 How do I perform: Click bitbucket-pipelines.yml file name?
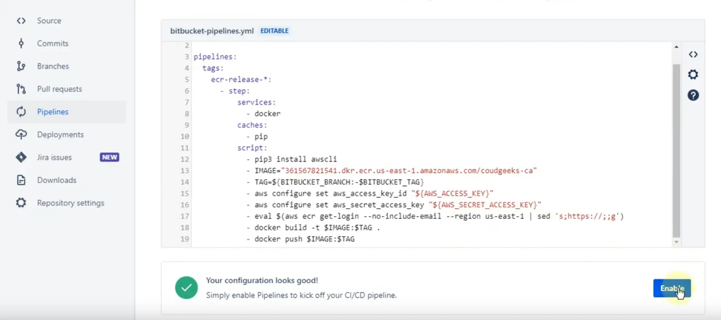pyautogui.click(x=212, y=31)
